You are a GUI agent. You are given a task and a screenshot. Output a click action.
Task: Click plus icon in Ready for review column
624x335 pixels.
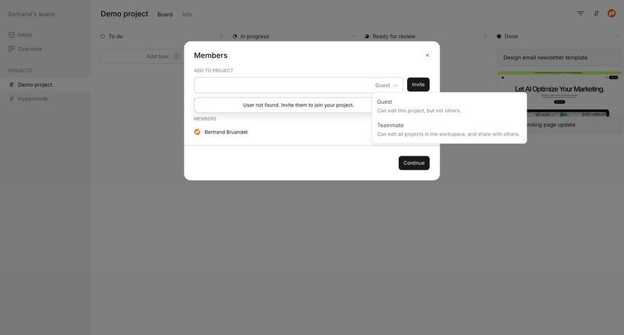tap(485, 36)
